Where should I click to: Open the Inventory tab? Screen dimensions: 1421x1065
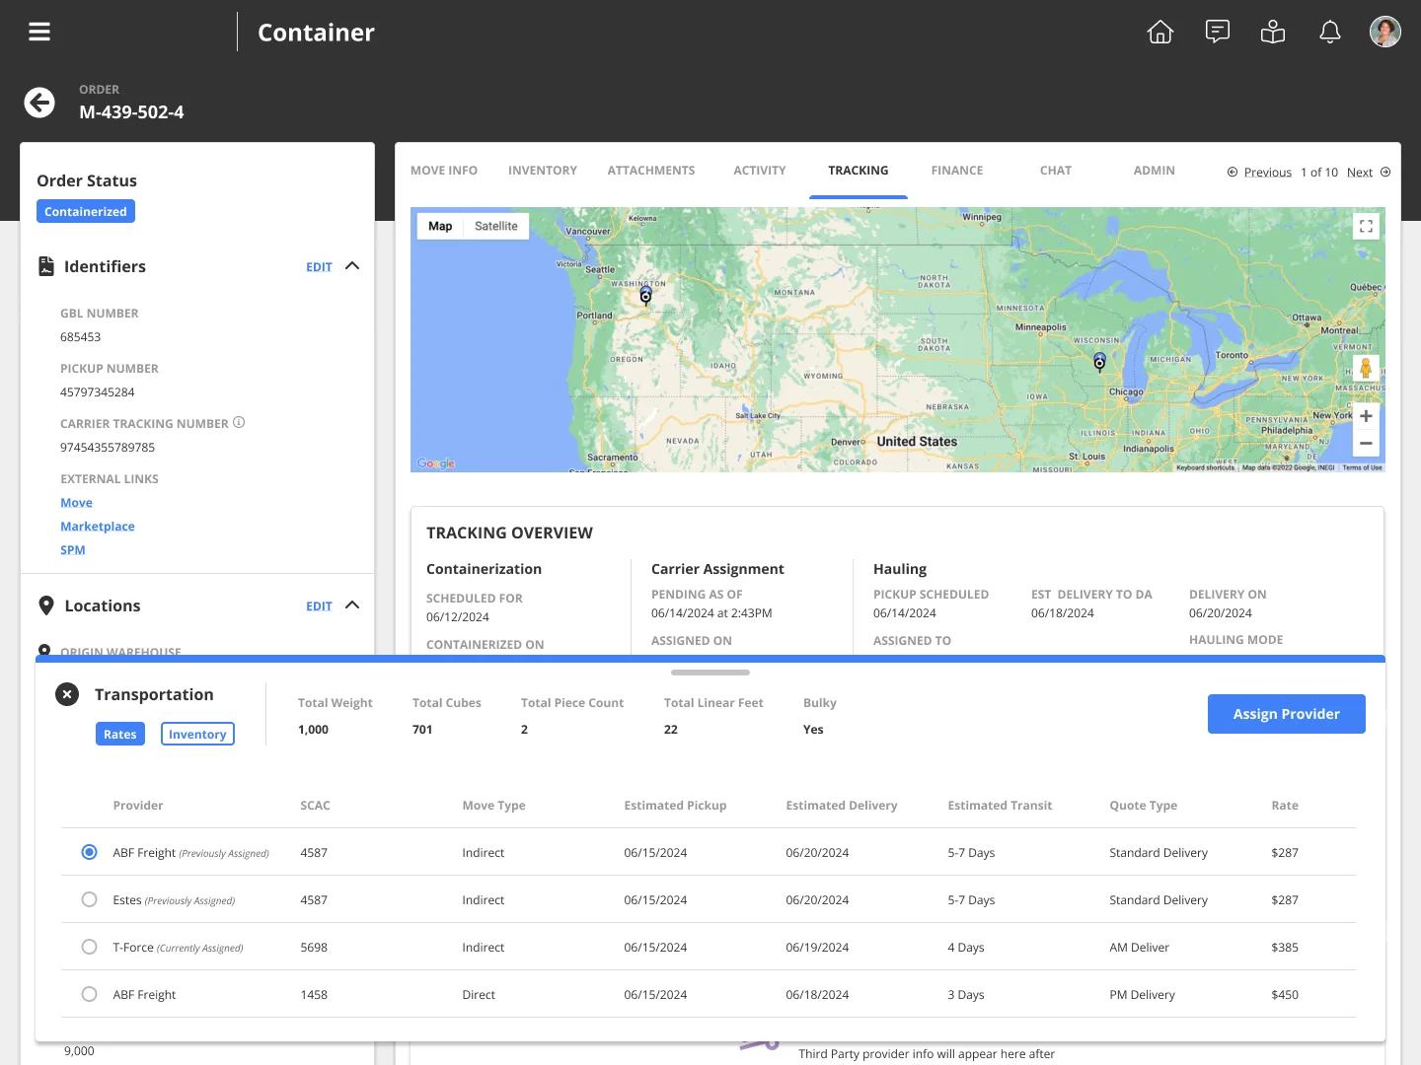pyautogui.click(x=543, y=171)
